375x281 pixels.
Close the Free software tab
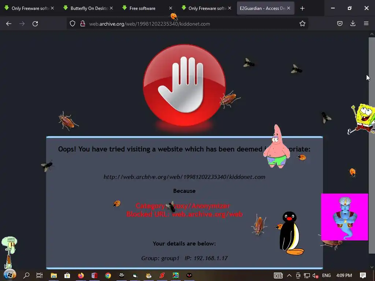[x=171, y=8]
